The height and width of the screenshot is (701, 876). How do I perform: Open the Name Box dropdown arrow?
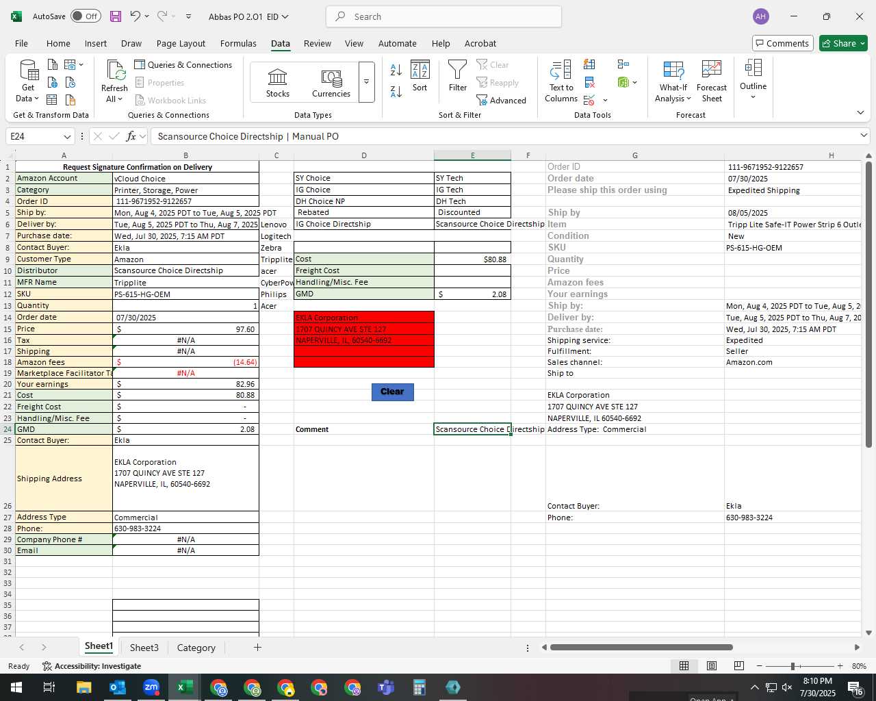(67, 136)
